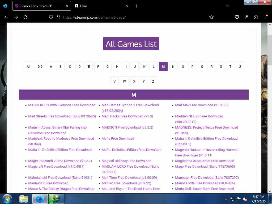Filter games list by letter G

(x=108, y=66)
